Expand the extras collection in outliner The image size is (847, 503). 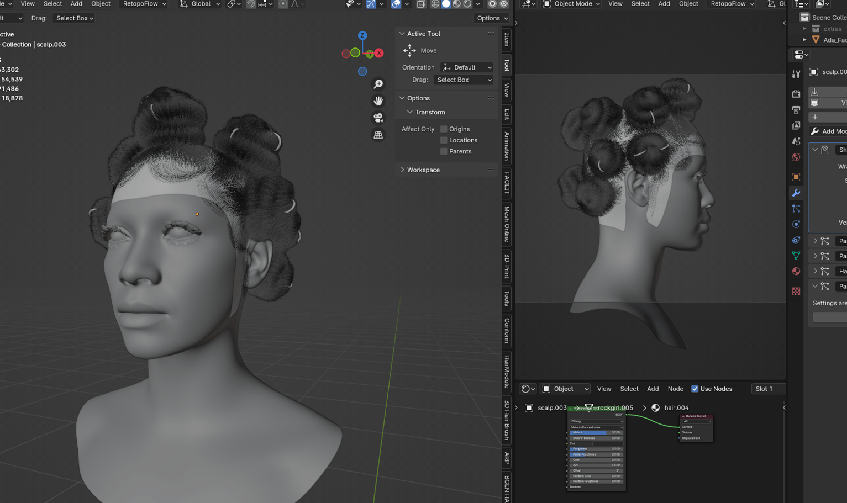click(x=804, y=29)
